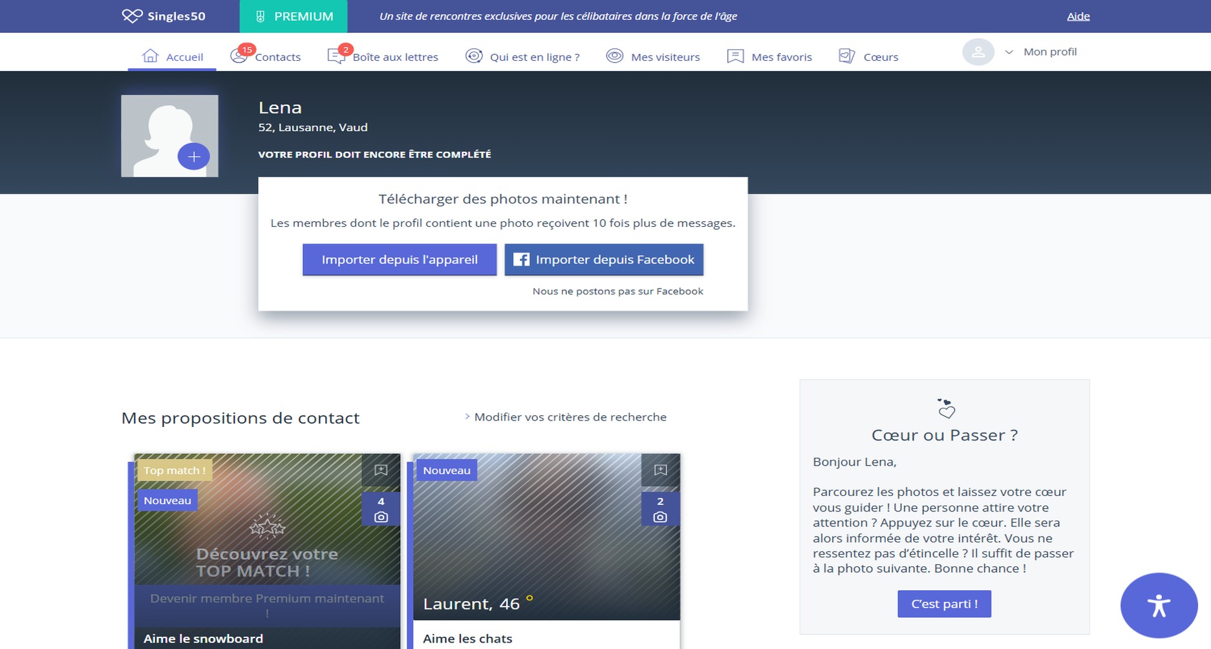The width and height of the screenshot is (1211, 649).
Task: Click online status dot beside Laurent, 46
Action: coord(530,598)
